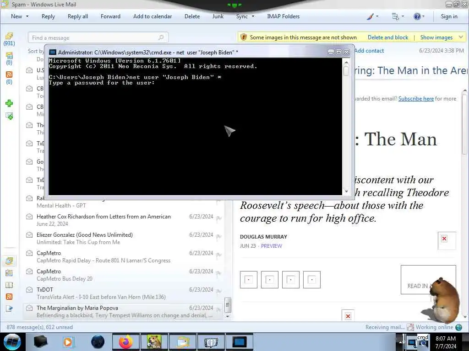469x351 pixels.
Task: Click the add folder icon with green plus
Action: point(9,116)
